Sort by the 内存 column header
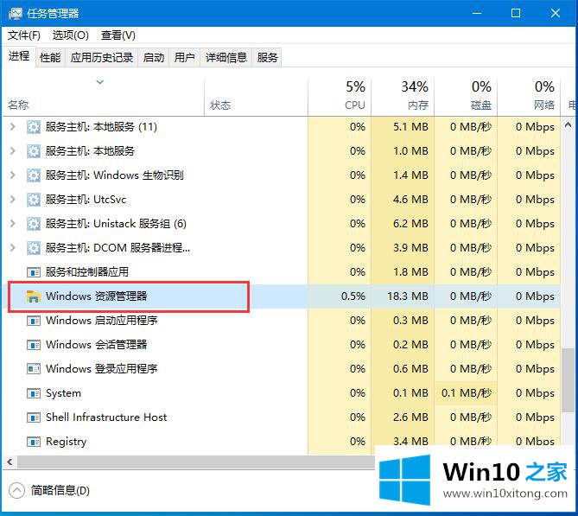The width and height of the screenshot is (578, 516). (403, 96)
